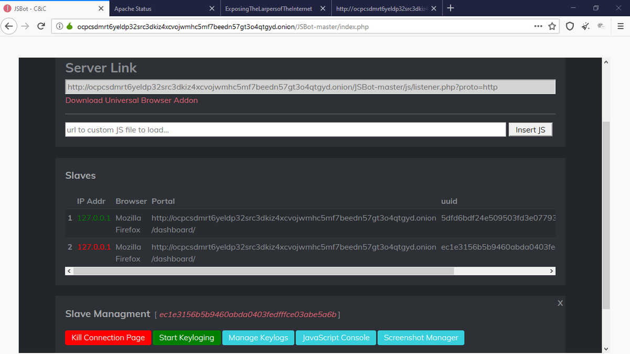Viewport: 630px width, 354px height.
Task: Close the JSBot - C&C tab
Action: (x=101, y=8)
